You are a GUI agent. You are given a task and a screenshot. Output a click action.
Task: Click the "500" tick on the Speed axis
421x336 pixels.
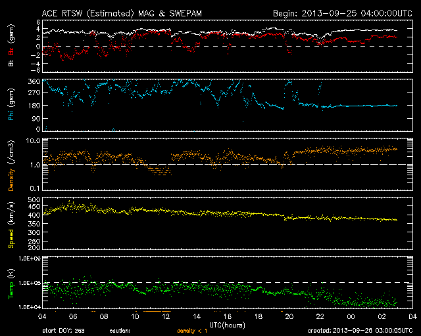[34, 199]
